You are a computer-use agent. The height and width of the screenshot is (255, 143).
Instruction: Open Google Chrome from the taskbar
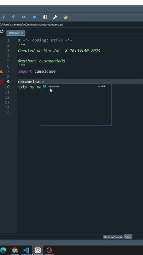pyautogui.click(x=15, y=250)
